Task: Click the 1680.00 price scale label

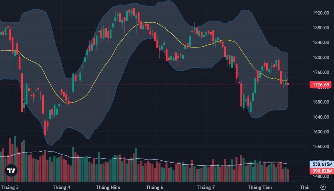Action: tap(321, 102)
